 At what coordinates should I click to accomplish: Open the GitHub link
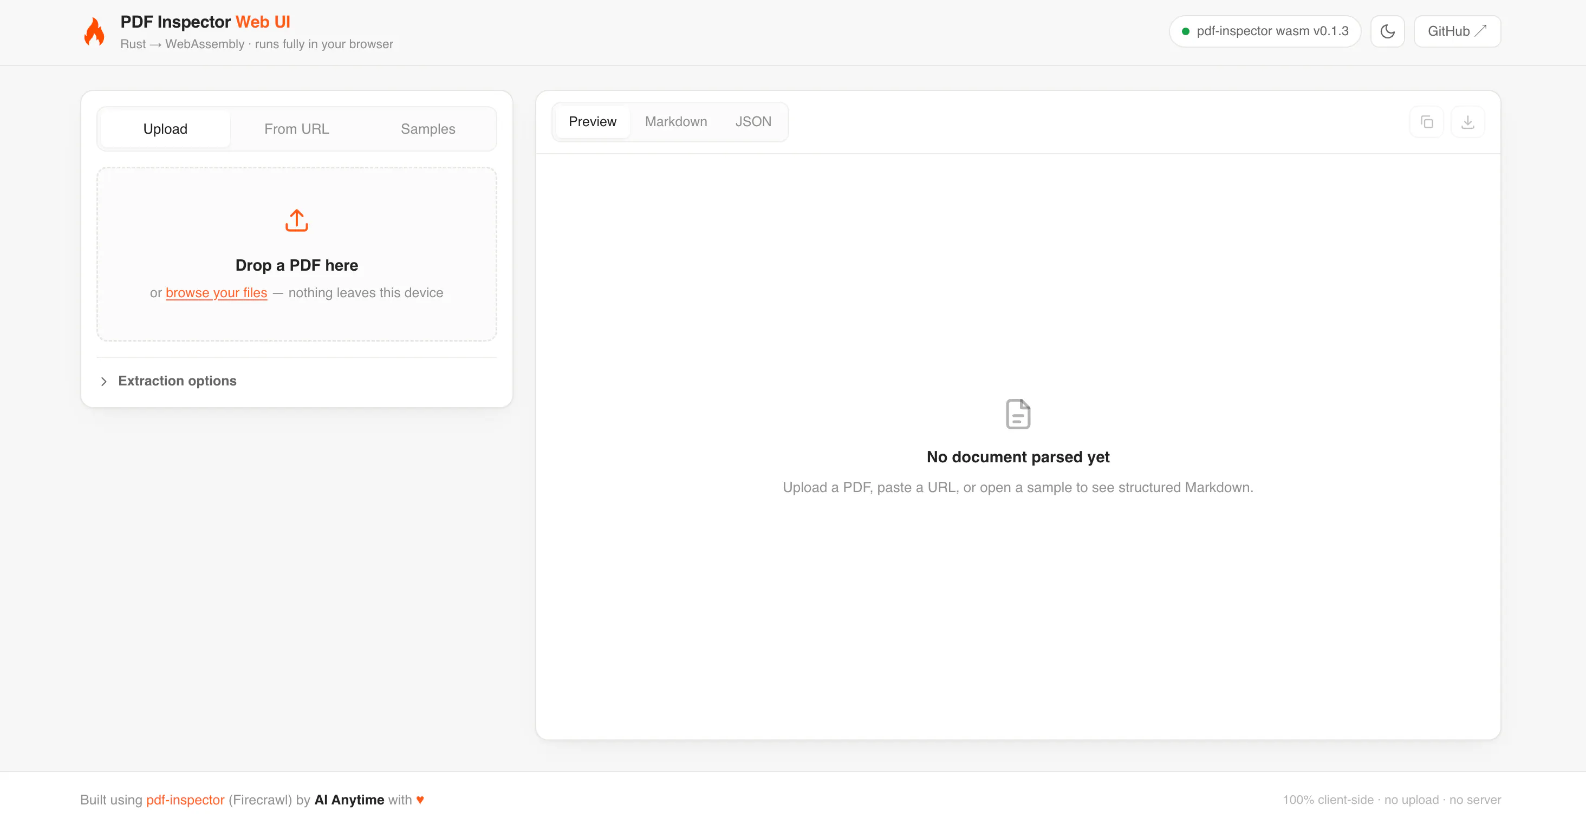[x=1457, y=31]
